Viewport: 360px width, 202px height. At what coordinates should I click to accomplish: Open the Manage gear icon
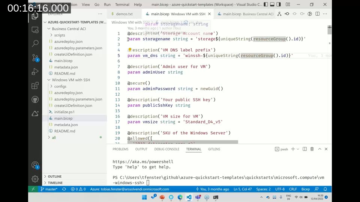35,179
